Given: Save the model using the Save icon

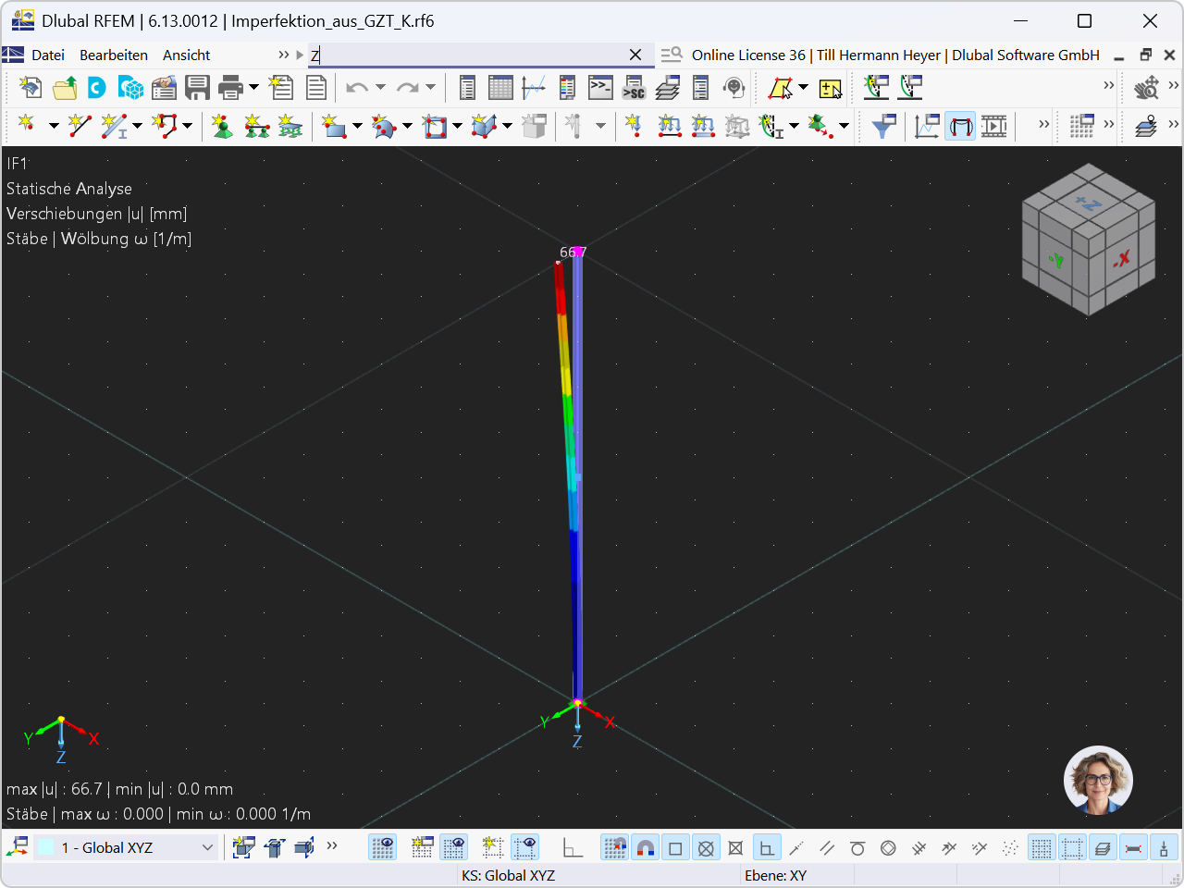Looking at the screenshot, I should 197,87.
